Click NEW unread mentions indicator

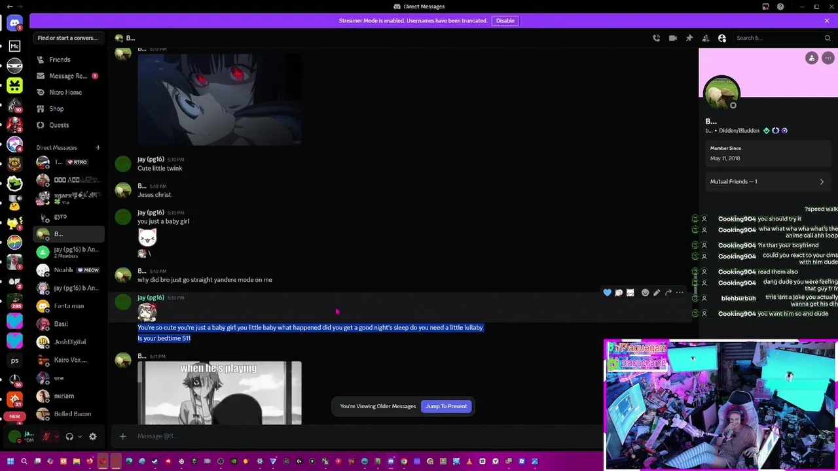coord(14,416)
